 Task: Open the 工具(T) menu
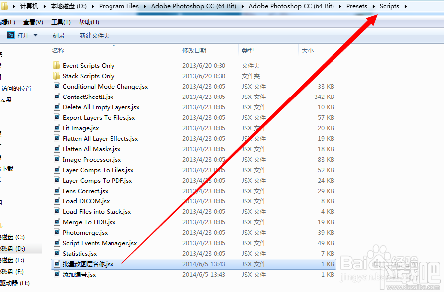click(62, 22)
